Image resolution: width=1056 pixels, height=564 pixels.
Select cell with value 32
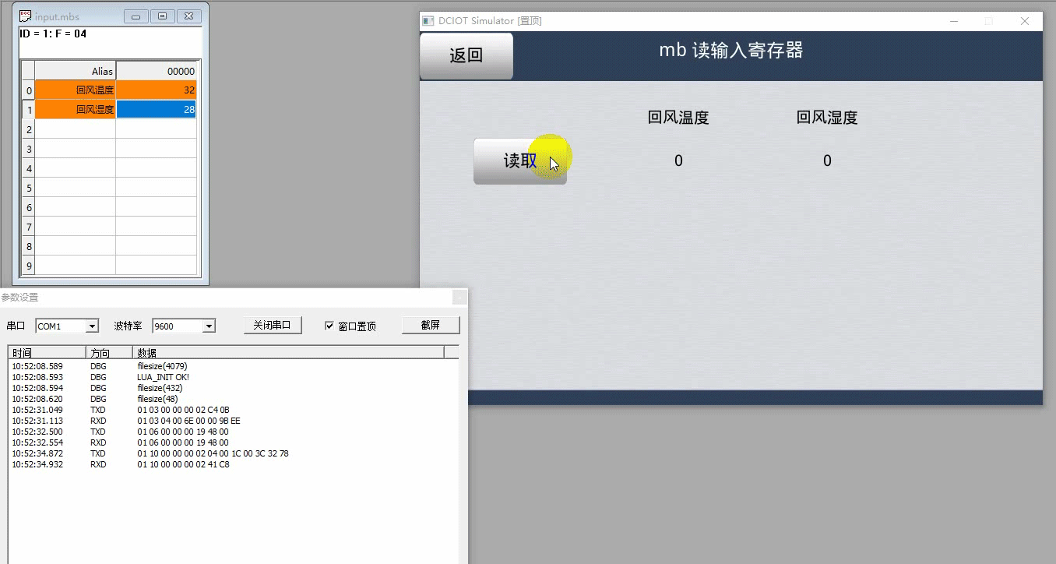[x=157, y=90]
